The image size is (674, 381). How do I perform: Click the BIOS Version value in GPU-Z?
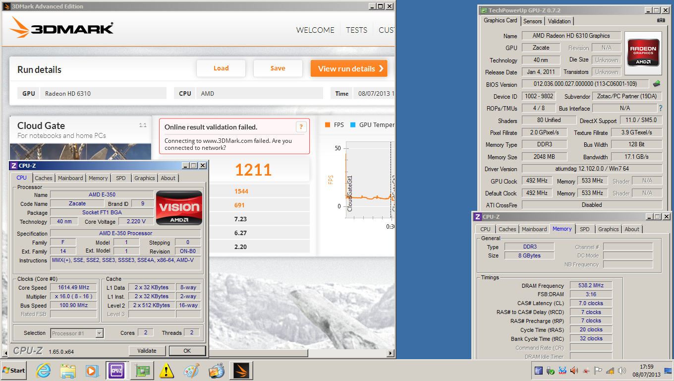pyautogui.click(x=585, y=84)
